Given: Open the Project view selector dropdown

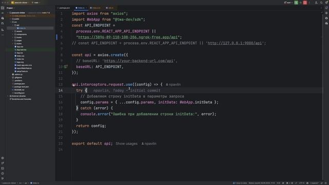Looking at the screenshot, I should pos(10,8).
